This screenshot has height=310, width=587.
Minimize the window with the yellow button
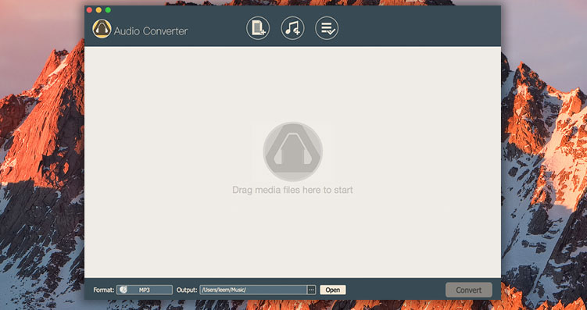[x=98, y=10]
